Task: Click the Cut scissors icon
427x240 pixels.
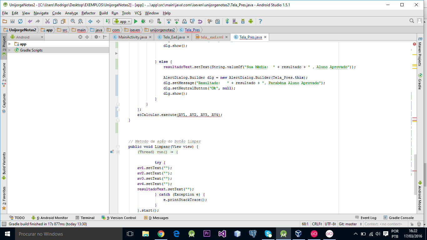Action: pyautogui.click(x=48, y=21)
